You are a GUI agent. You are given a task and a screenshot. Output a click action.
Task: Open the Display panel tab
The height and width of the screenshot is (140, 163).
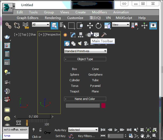[x=96, y=35]
